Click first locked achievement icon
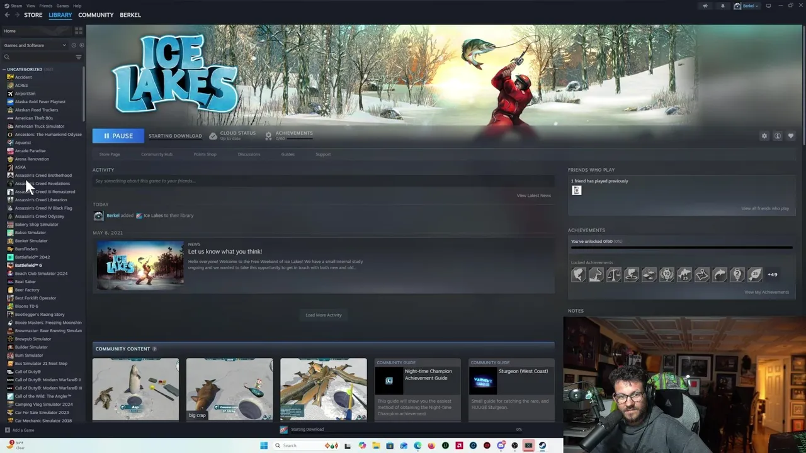 578,274
